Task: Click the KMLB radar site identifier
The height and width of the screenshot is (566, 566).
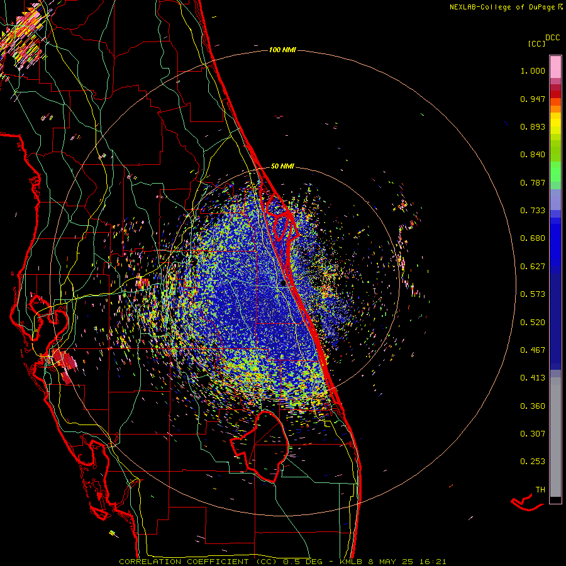Action: coord(351,562)
